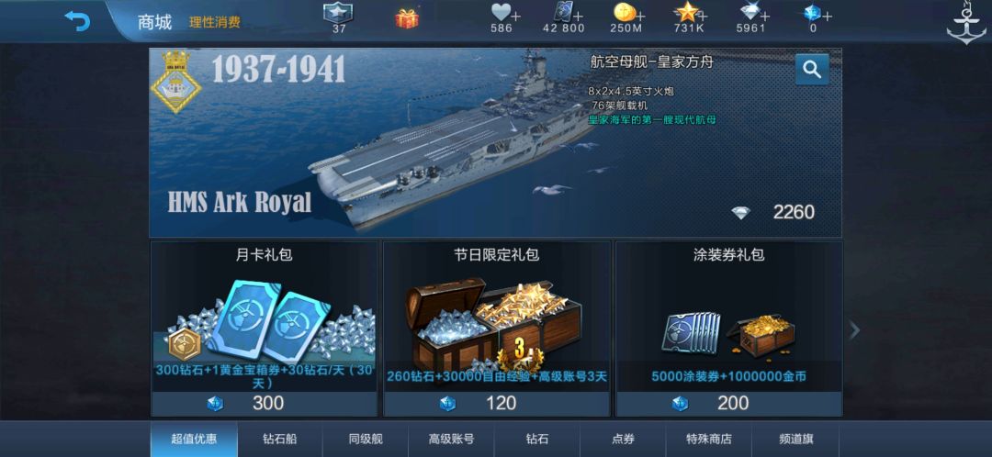Buy 节日限定礼包 for 120 gems
This screenshot has width=992, height=457.
coord(497,403)
